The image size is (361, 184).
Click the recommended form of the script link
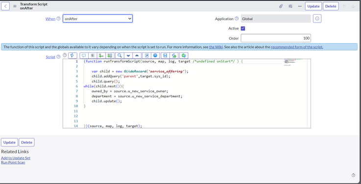(x=297, y=47)
